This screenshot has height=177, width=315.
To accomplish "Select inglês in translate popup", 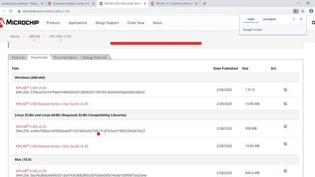I will 251,19.
